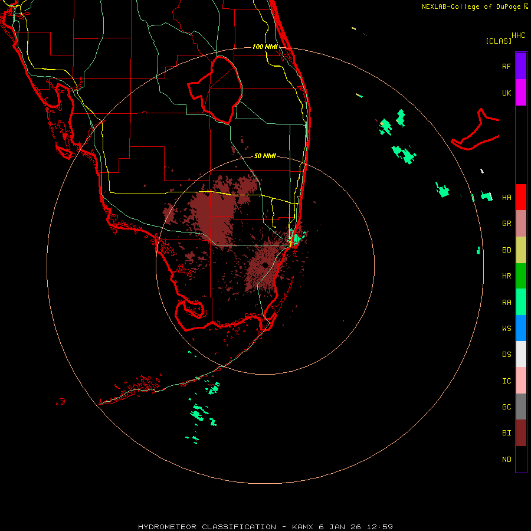Click the 'RF' legend label

506,66
